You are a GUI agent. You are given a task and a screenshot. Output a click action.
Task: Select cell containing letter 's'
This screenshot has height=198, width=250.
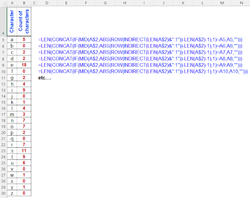(12, 150)
